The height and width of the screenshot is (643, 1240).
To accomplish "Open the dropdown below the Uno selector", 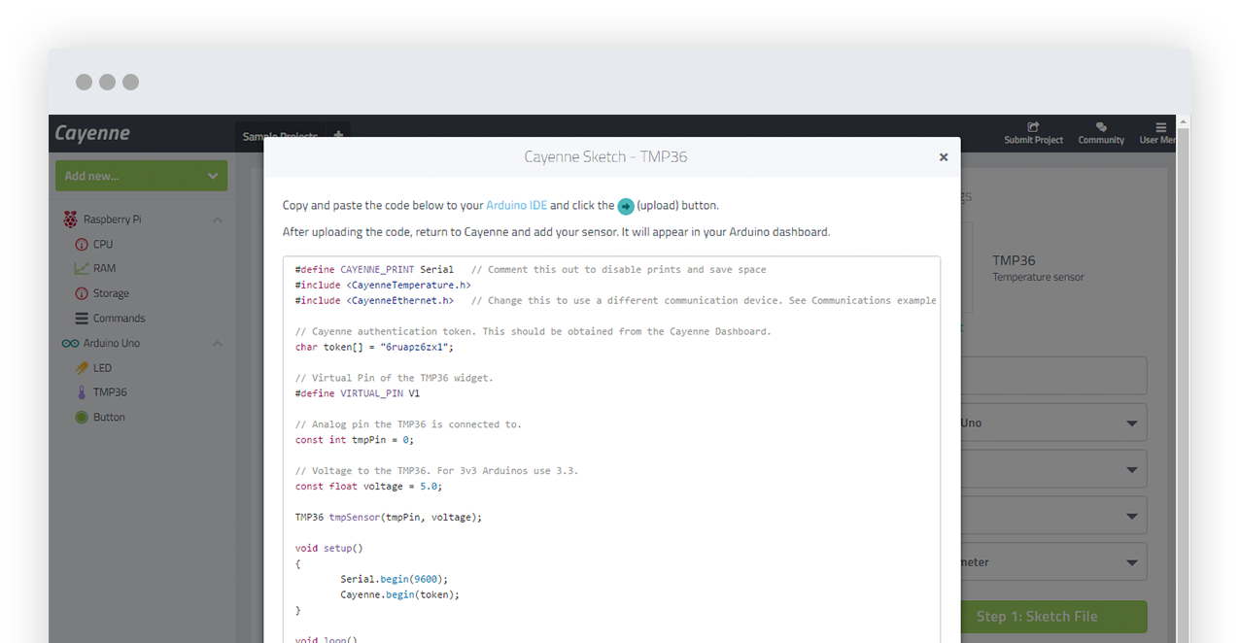I will click(x=1053, y=469).
